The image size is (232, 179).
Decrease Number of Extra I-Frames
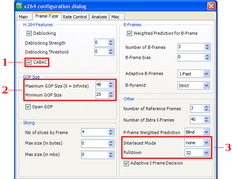(x=207, y=121)
